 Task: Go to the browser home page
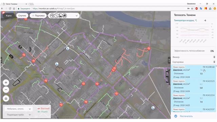coord(14,8)
